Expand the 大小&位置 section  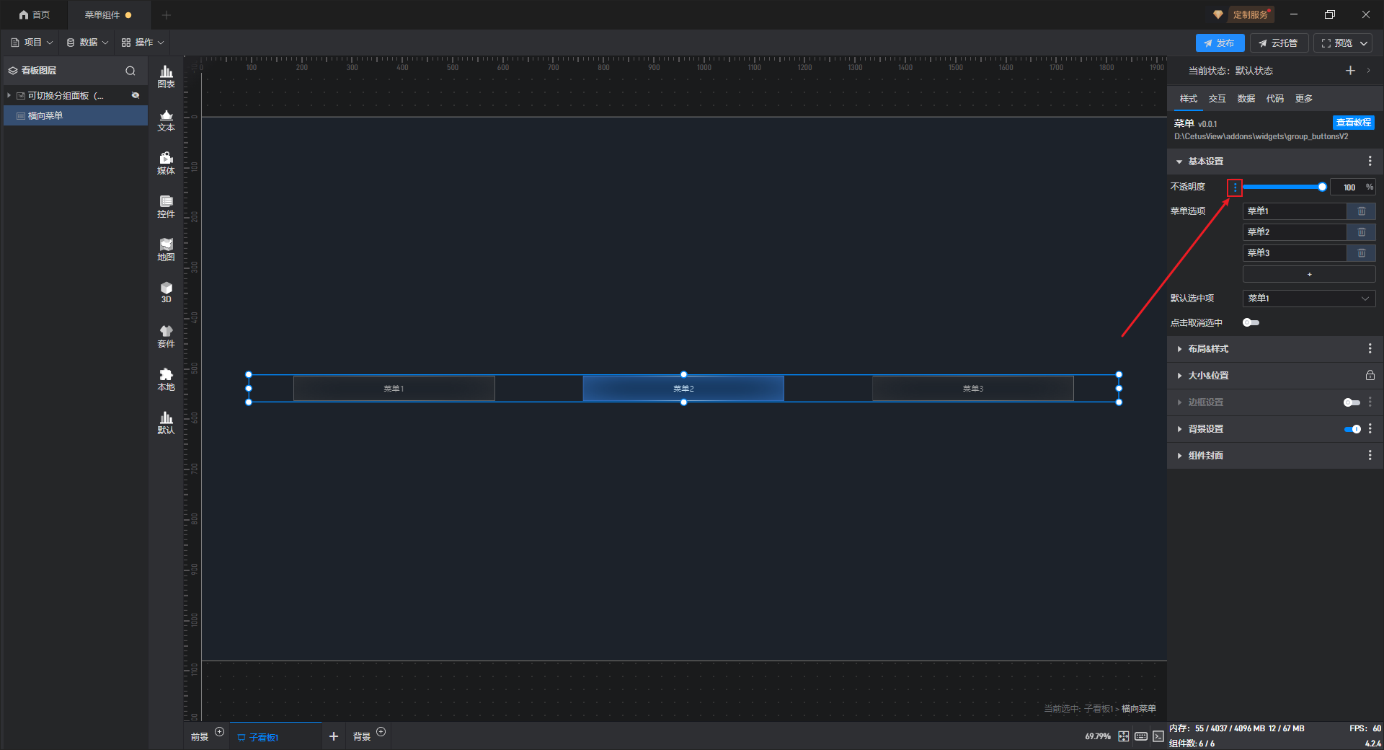(1179, 376)
